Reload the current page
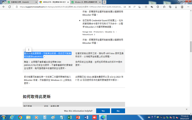 click(x=10, y=7)
